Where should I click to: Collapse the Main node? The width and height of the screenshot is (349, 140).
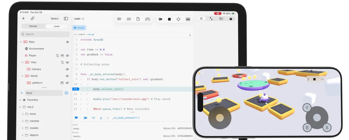(21, 42)
